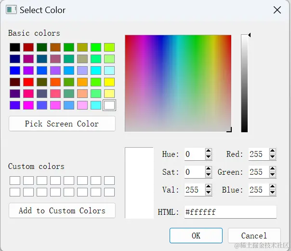Decrease Red value with down arrow

272,157
